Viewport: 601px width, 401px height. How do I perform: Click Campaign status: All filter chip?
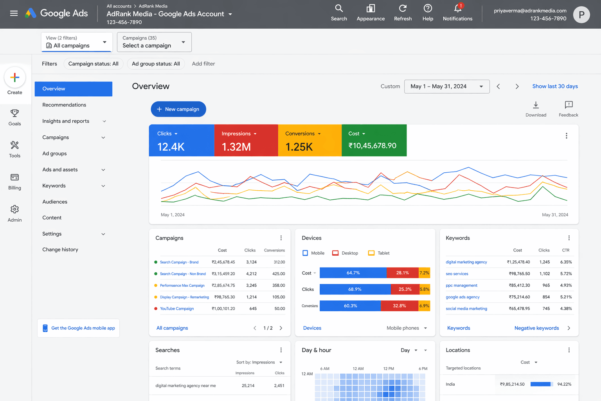click(94, 64)
